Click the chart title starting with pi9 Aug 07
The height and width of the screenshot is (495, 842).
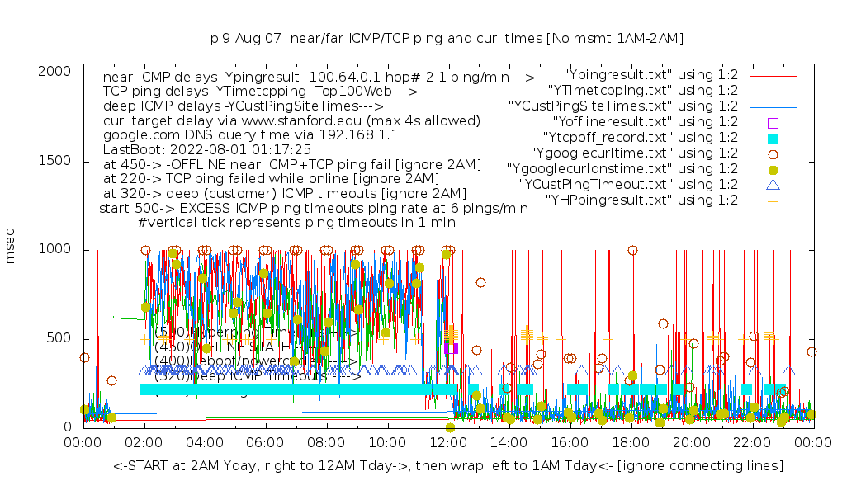447,38
